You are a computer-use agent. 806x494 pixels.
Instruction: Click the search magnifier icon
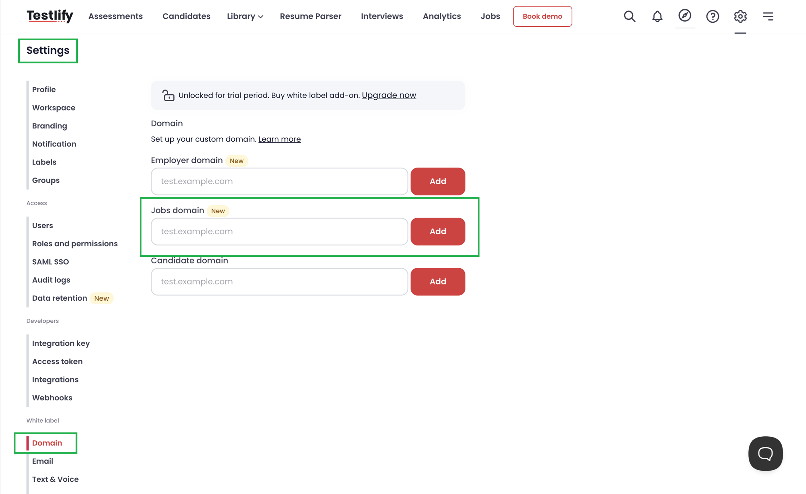pos(629,16)
